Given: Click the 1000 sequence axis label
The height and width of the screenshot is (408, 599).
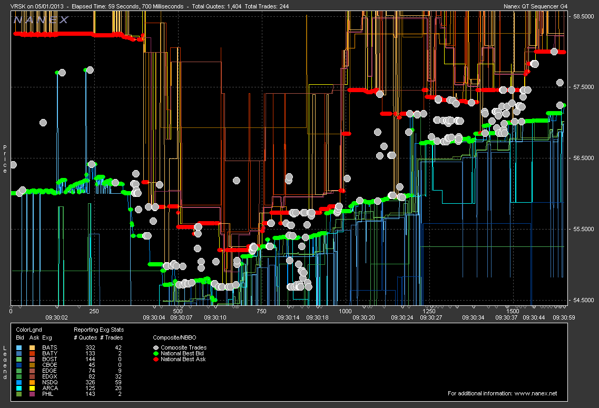Looking at the screenshot, I should 345,312.
